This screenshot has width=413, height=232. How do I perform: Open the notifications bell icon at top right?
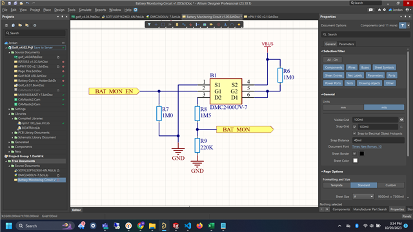379,10
